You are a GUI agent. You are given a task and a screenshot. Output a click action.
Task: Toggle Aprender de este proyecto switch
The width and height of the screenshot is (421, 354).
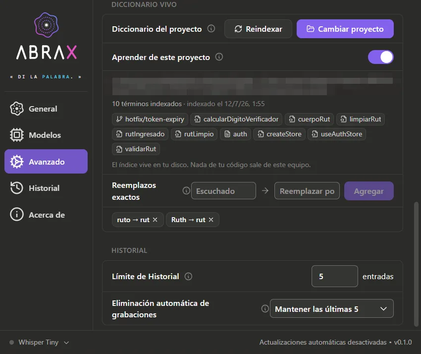(381, 57)
